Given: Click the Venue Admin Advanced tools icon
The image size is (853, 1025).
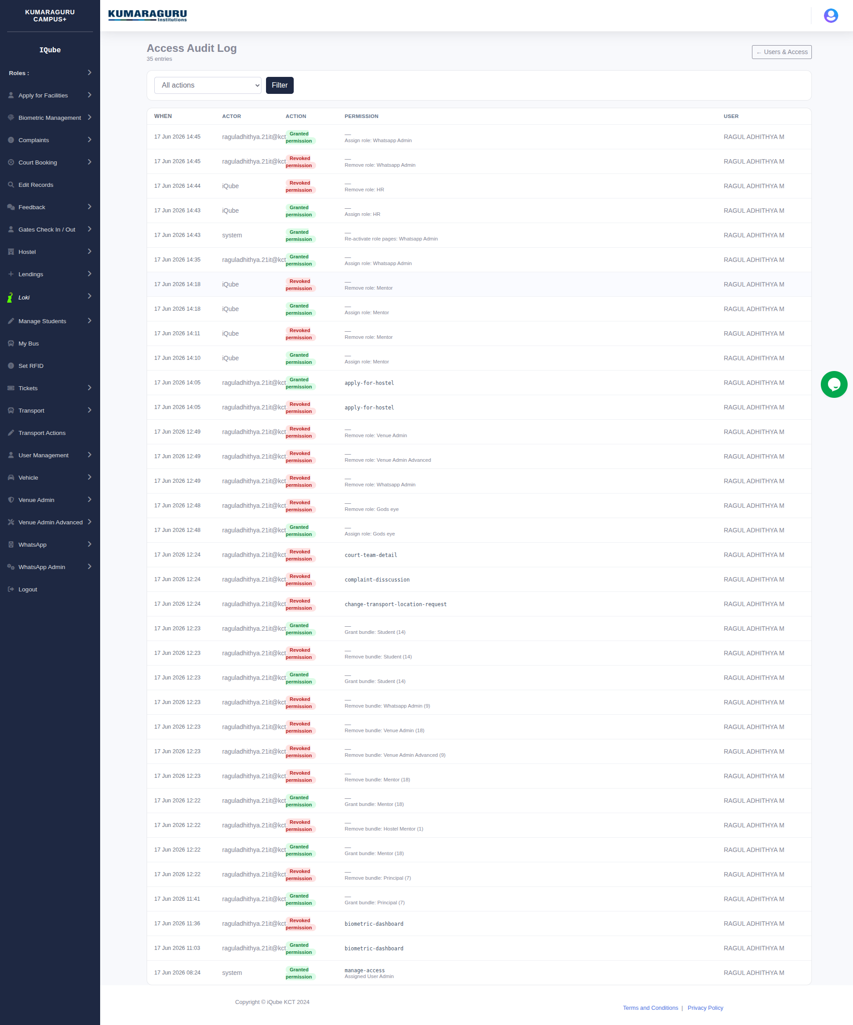Looking at the screenshot, I should click(11, 522).
